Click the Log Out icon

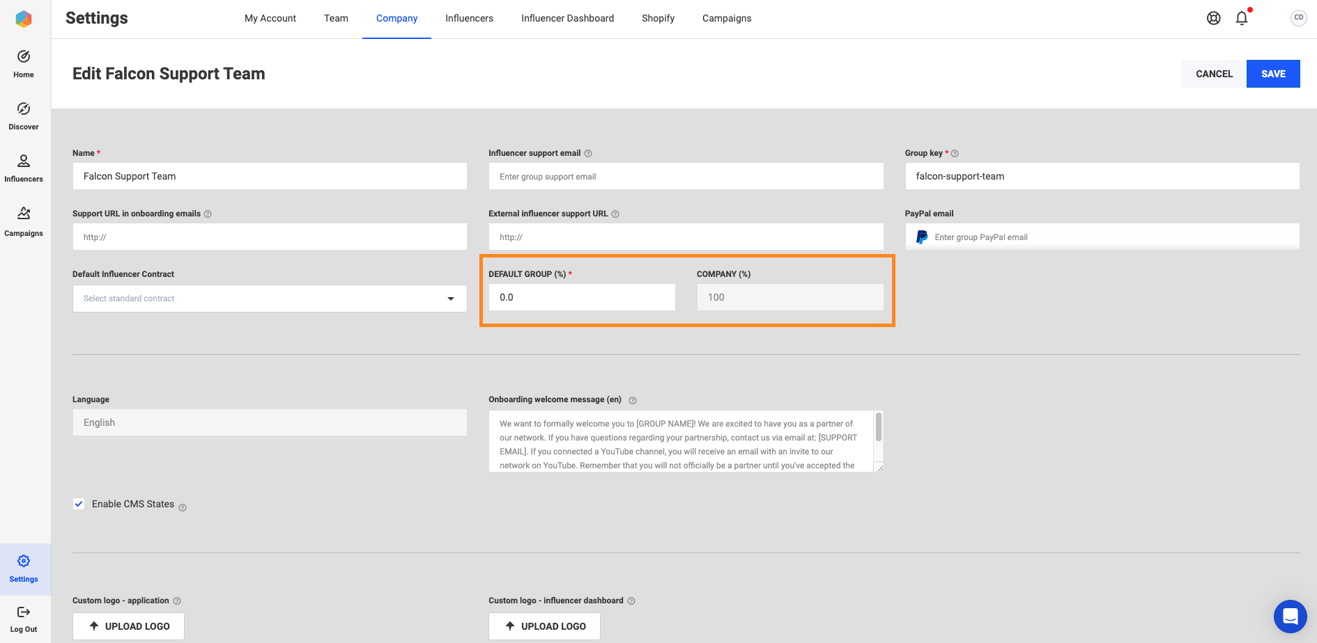click(24, 612)
